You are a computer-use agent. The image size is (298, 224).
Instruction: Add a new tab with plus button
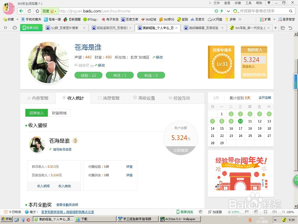click(275, 28)
